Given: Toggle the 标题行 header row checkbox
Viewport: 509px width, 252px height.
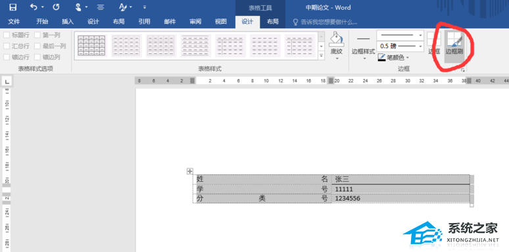Looking at the screenshot, I should coord(7,35).
